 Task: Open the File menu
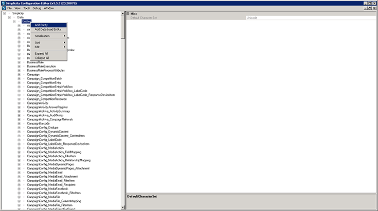click(9, 8)
